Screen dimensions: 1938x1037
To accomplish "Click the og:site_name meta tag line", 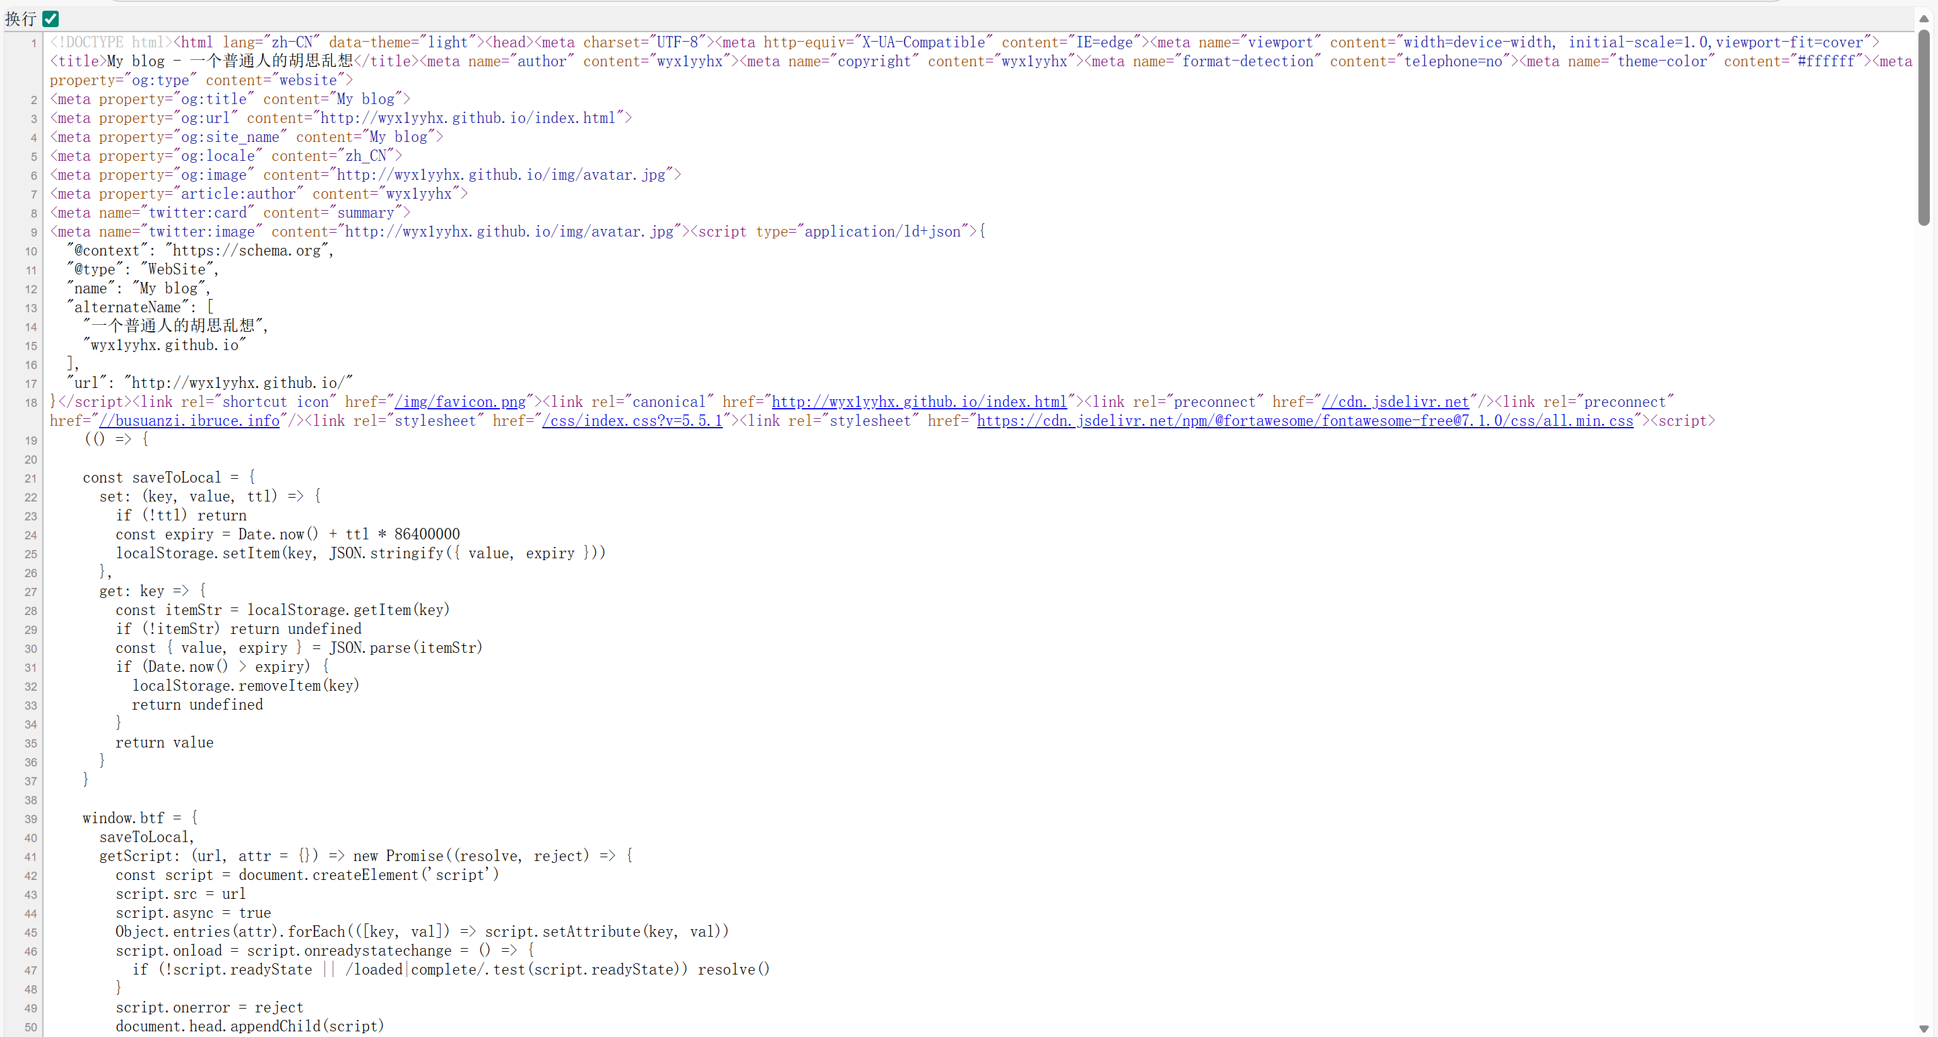I will [247, 137].
